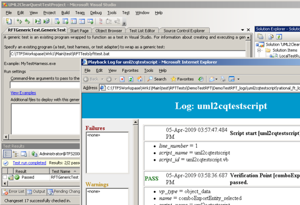Click the command-line arguments input field
The image size is (300, 205).
click(x=45, y=85)
